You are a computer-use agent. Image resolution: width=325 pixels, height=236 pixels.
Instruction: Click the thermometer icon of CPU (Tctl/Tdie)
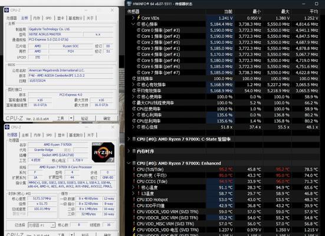pyautogui.click(x=134, y=169)
